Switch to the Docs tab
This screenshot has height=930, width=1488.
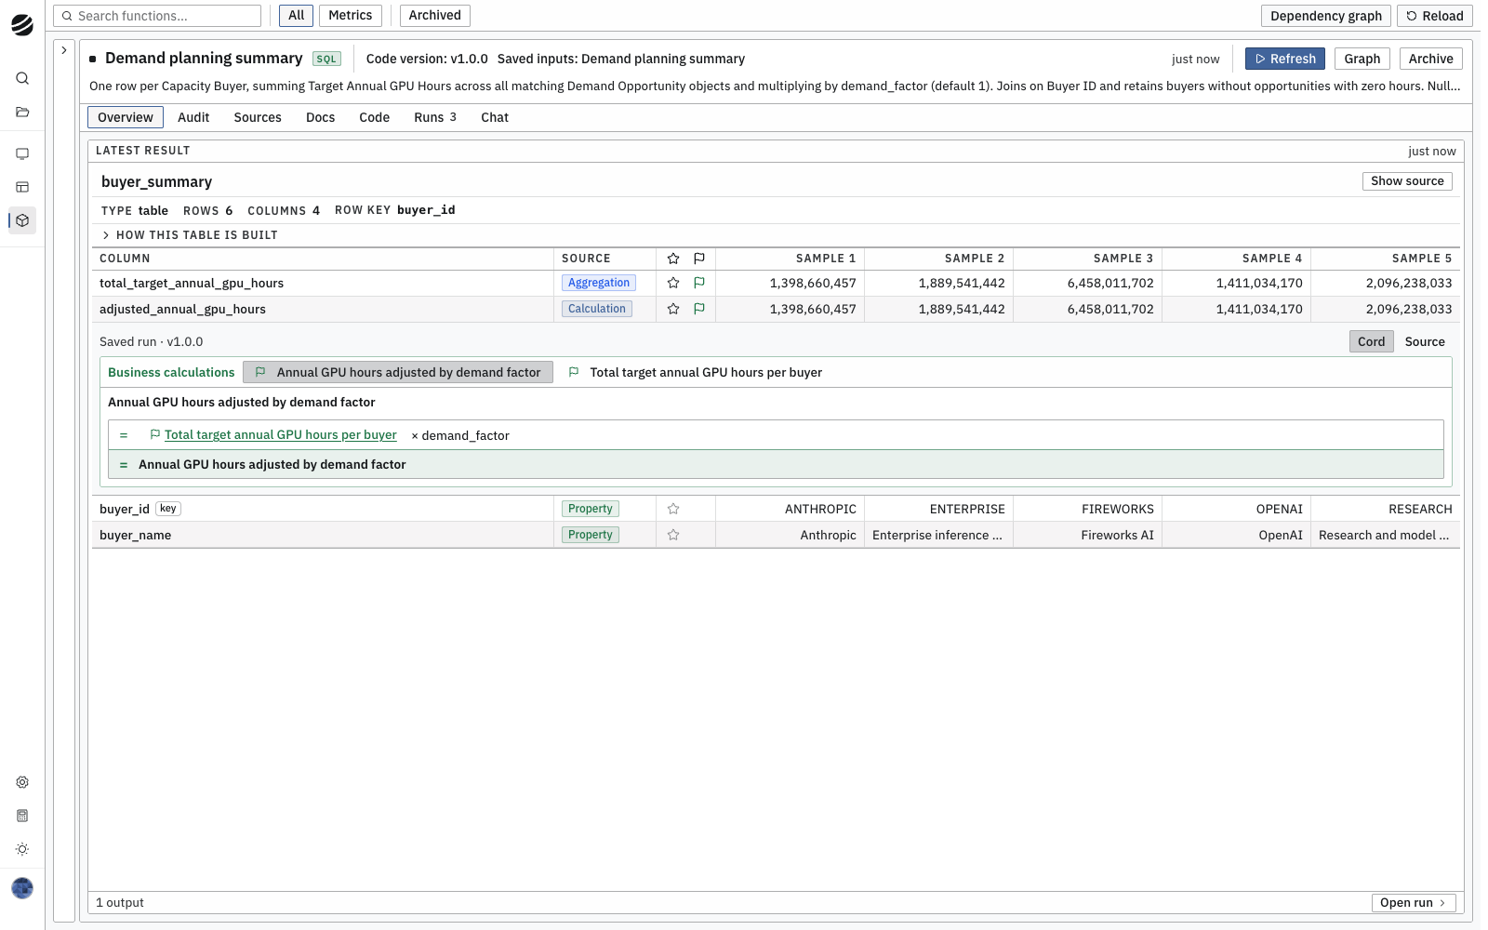click(x=321, y=117)
